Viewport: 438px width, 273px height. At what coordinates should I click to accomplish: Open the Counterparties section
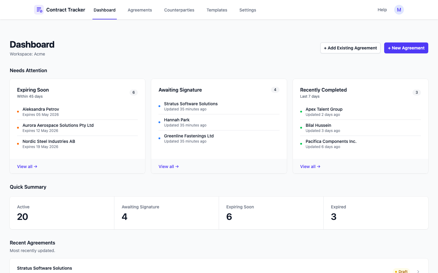coord(179,10)
